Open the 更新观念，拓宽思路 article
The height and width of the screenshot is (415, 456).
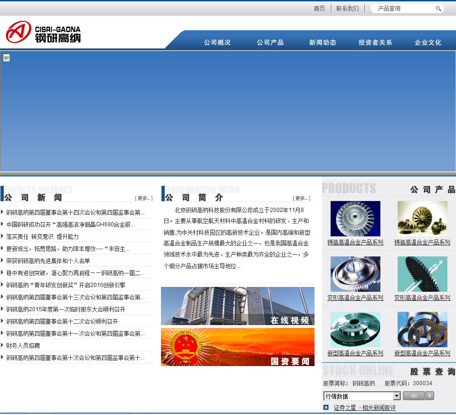[x=68, y=249]
